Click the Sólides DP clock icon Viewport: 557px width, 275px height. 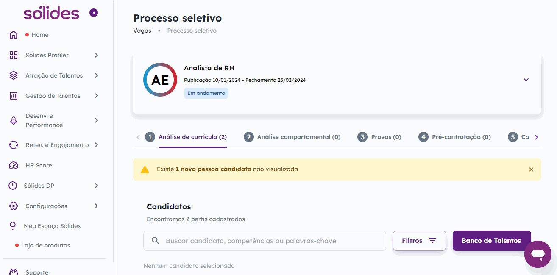(x=13, y=186)
